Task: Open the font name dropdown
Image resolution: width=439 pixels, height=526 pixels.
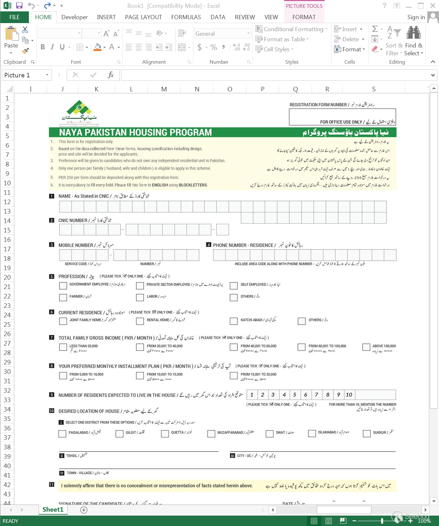Action: tap(79, 33)
